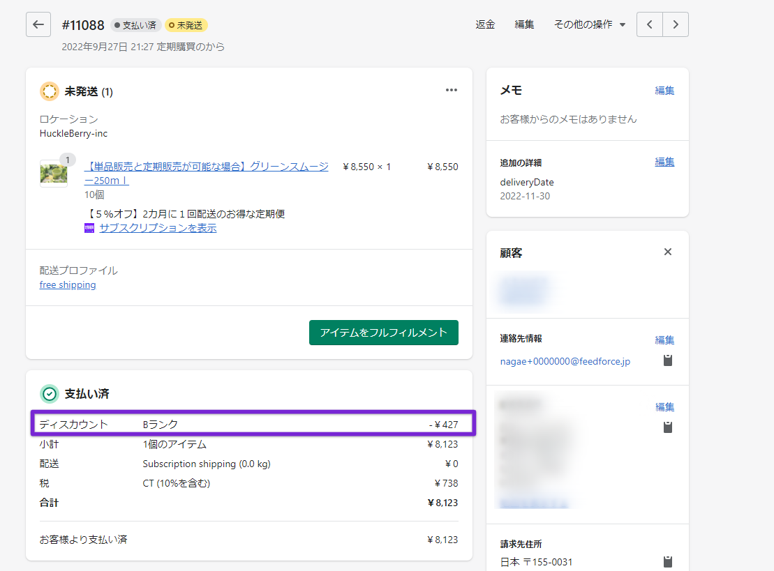Click 返金 refund menu item
The image size is (774, 571).
[x=485, y=24]
